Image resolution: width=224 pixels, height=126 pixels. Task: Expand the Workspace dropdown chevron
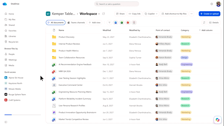click(x=99, y=14)
